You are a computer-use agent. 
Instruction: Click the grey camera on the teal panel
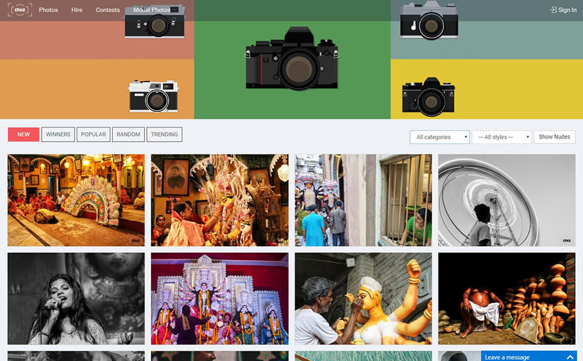(429, 20)
